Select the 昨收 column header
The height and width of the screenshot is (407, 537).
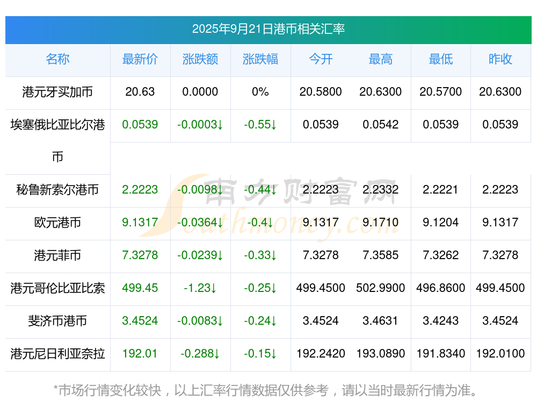[x=500, y=59]
